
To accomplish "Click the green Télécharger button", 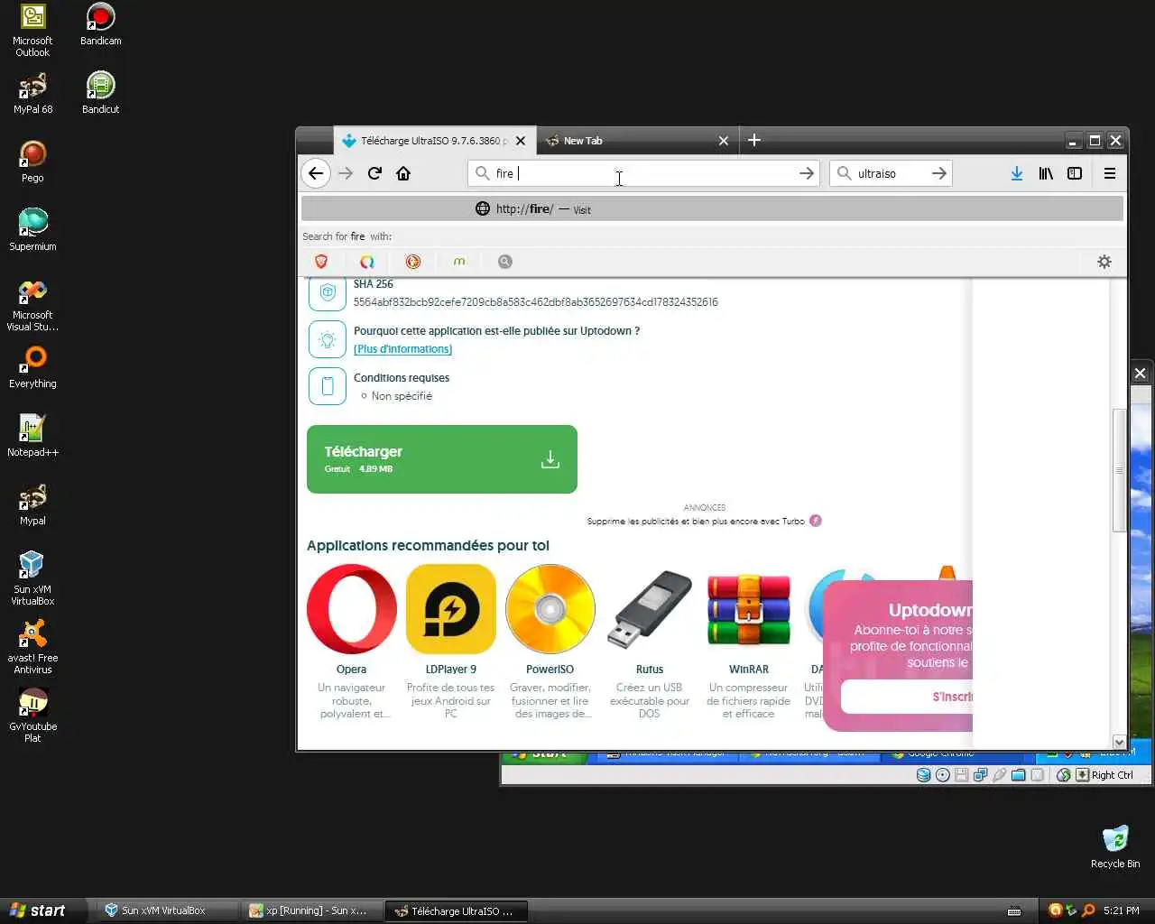I will [x=442, y=459].
